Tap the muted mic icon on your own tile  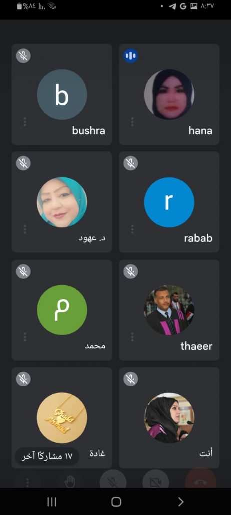131,379
